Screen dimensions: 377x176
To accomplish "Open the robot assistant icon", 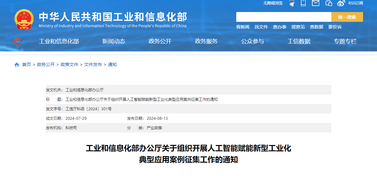I will 292,3.
